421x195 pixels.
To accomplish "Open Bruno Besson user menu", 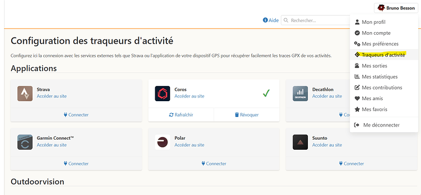I will (x=396, y=8).
